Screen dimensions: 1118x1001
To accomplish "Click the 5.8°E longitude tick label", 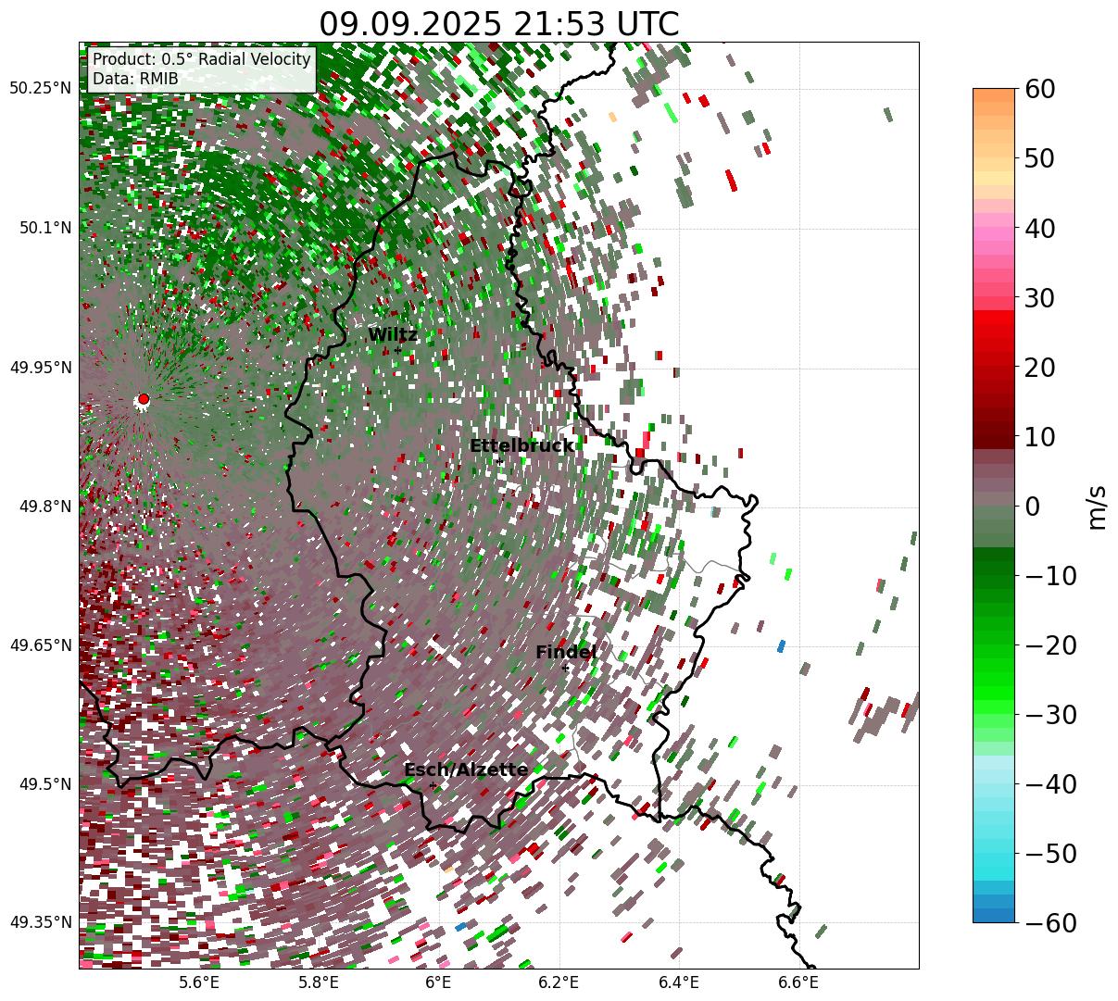I will click(319, 982).
